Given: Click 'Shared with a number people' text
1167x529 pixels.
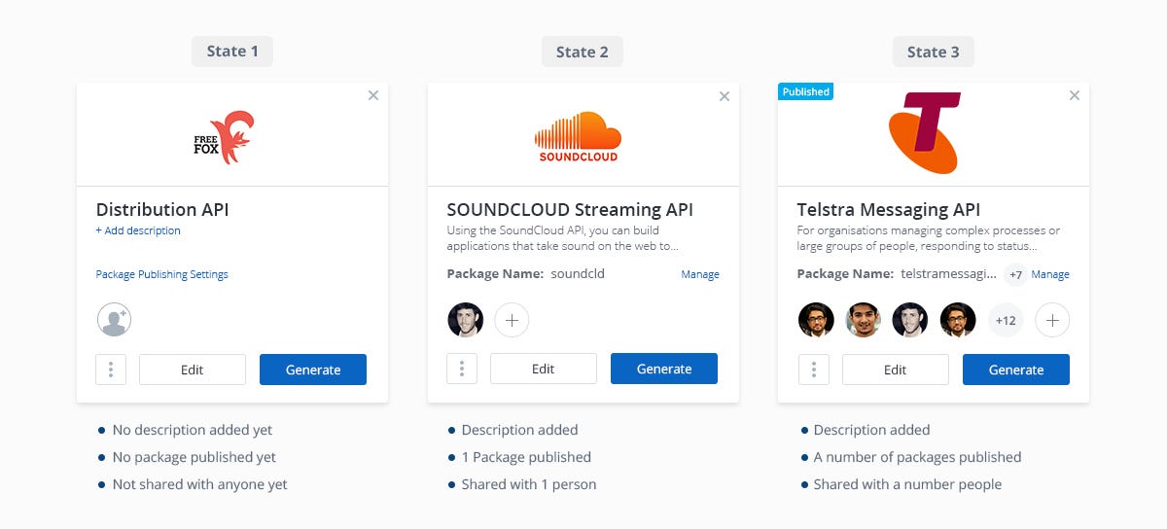Looking at the screenshot, I should [908, 484].
